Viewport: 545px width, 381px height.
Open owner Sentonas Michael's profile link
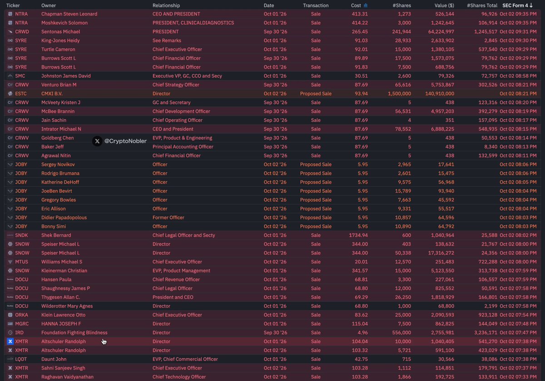click(x=60, y=32)
